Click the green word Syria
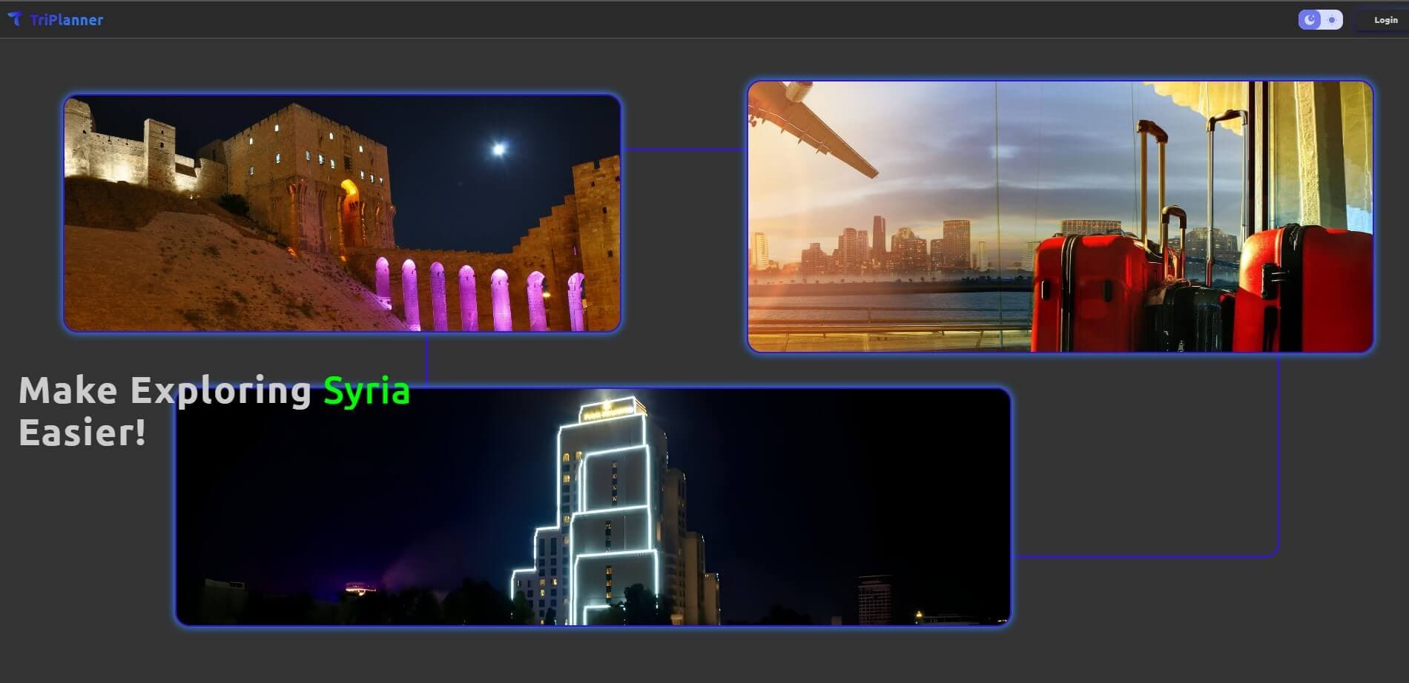 366,390
